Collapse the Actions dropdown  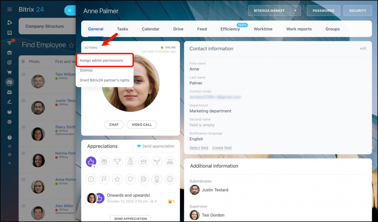click(x=93, y=48)
